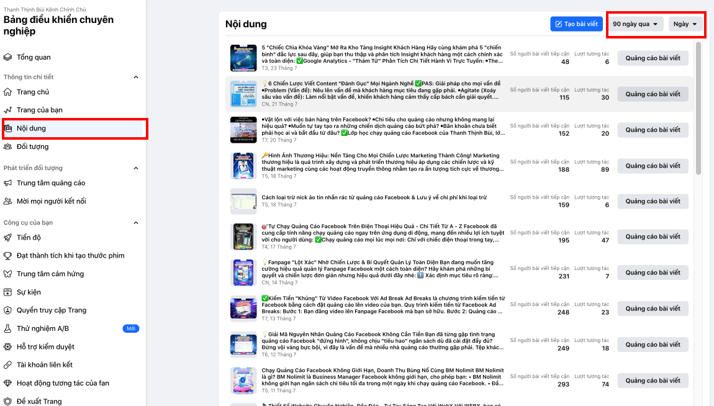Click the Nội dung content icon
This screenshot has width=714, height=406.
pos(7,129)
